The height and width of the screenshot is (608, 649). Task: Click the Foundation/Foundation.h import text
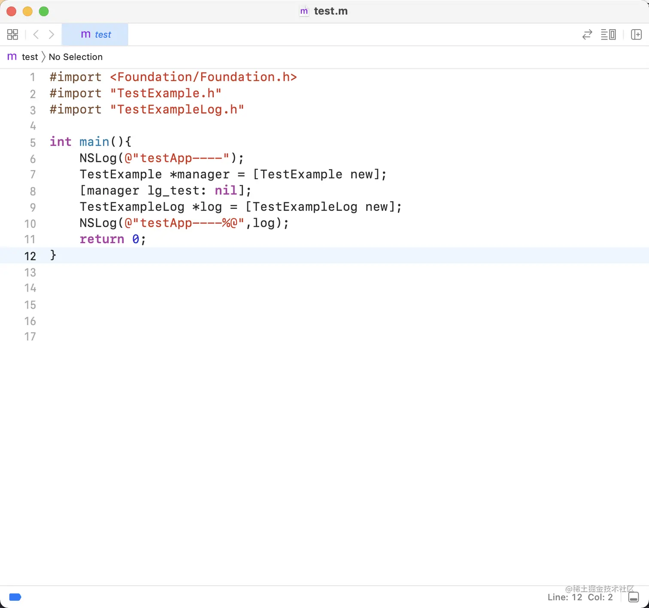203,77
